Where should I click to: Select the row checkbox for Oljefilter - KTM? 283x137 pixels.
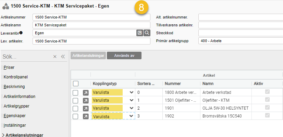(x=75, y=101)
